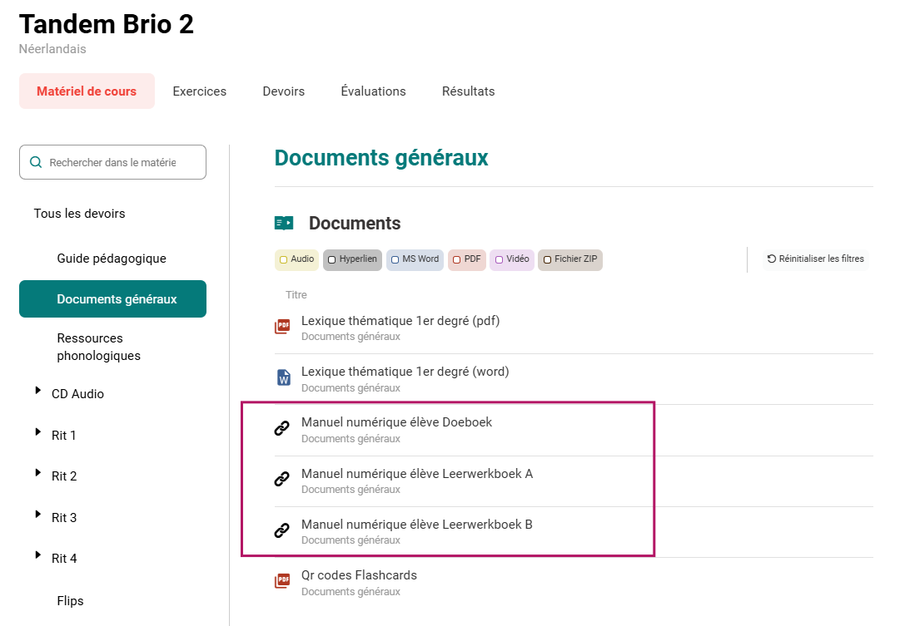Click the PDF icon beside Qr codes Flashcards
The height and width of the screenshot is (626, 900).
click(x=282, y=581)
